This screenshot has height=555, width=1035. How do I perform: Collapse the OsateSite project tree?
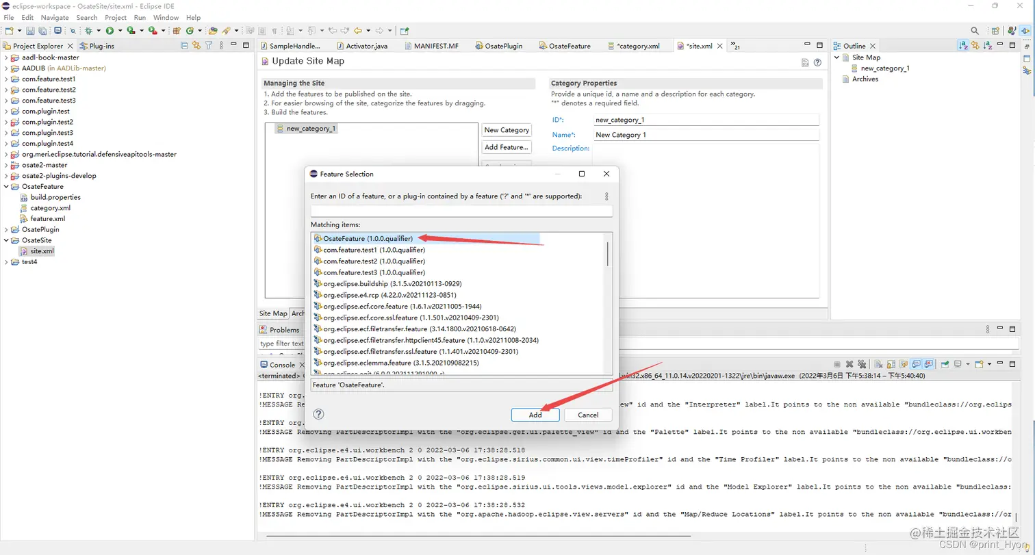(6, 240)
